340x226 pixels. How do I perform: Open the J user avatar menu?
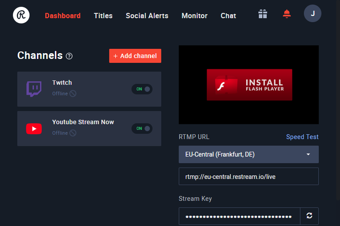(313, 13)
